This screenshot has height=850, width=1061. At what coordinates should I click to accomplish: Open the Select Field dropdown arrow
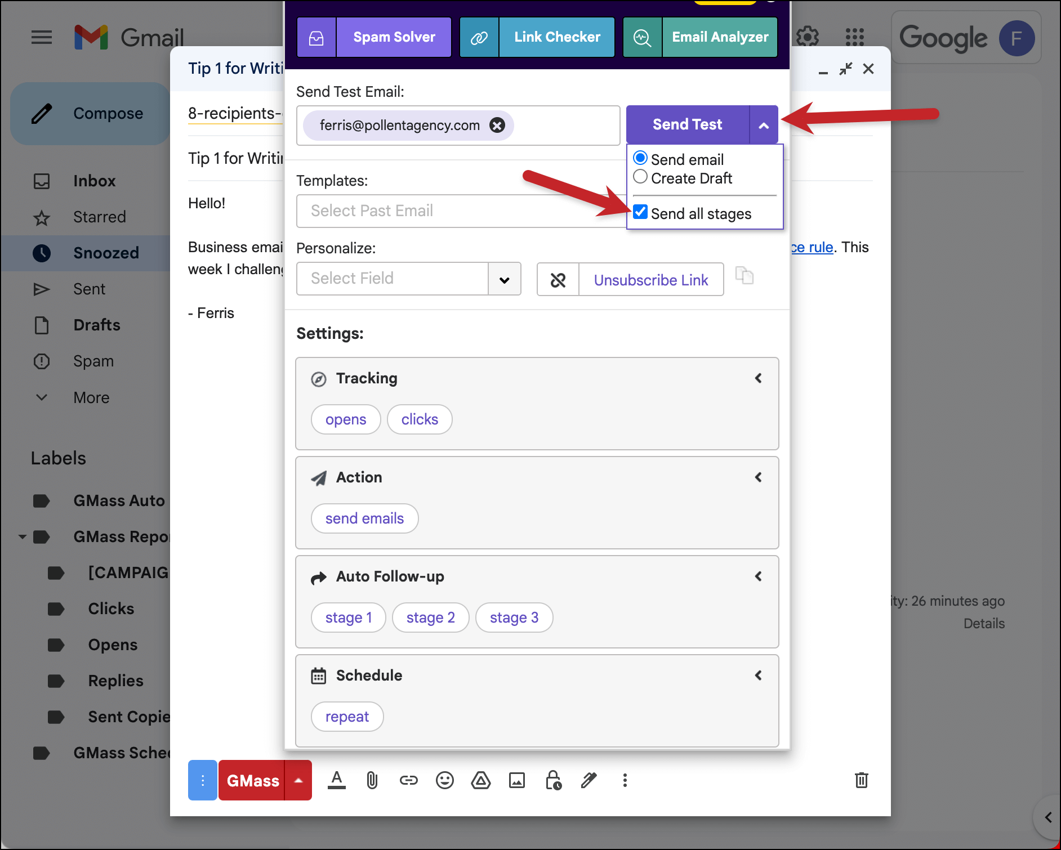click(505, 279)
